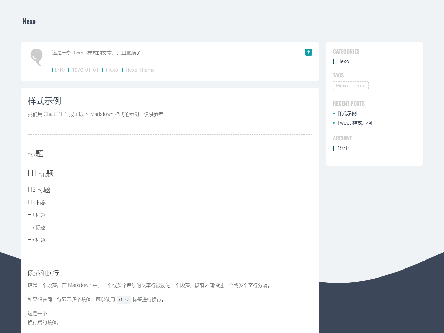The image size is (444, 333).
Task: Open recent post 样式示例 in sidebar
Action: [x=347, y=113]
